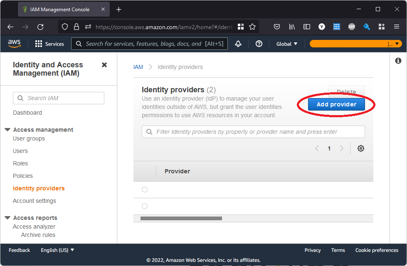Open the help question mark icon
The width and height of the screenshot is (407, 266).
click(259, 44)
